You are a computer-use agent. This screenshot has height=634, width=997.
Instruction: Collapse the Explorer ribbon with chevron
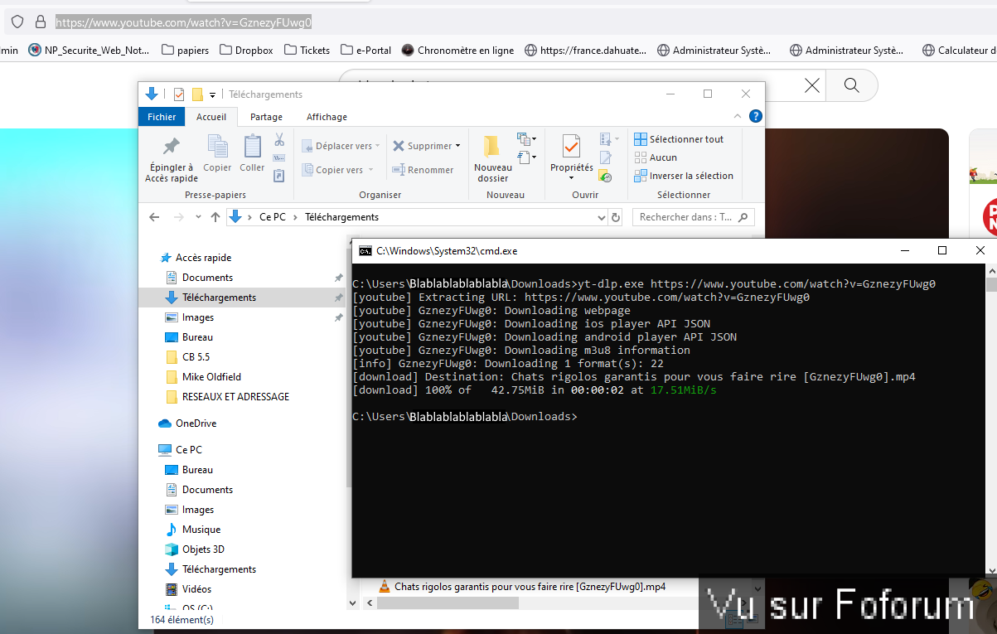(x=737, y=117)
